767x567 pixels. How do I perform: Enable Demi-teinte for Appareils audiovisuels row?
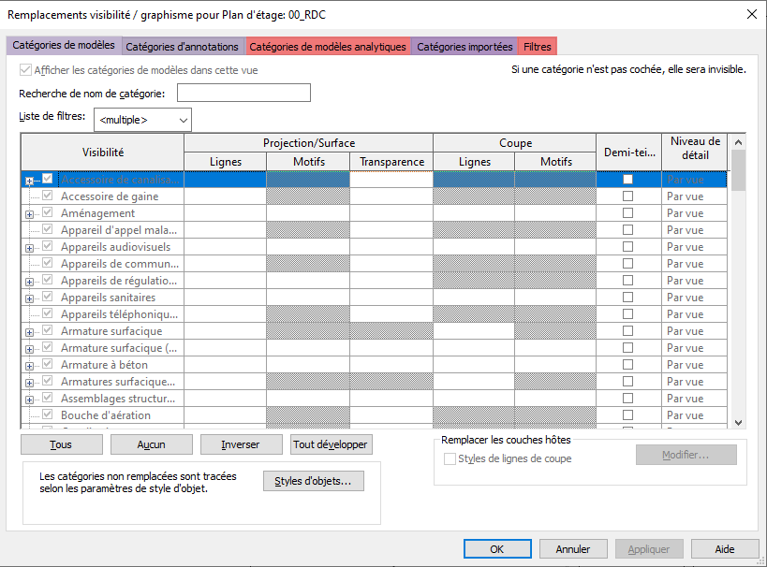coord(628,247)
